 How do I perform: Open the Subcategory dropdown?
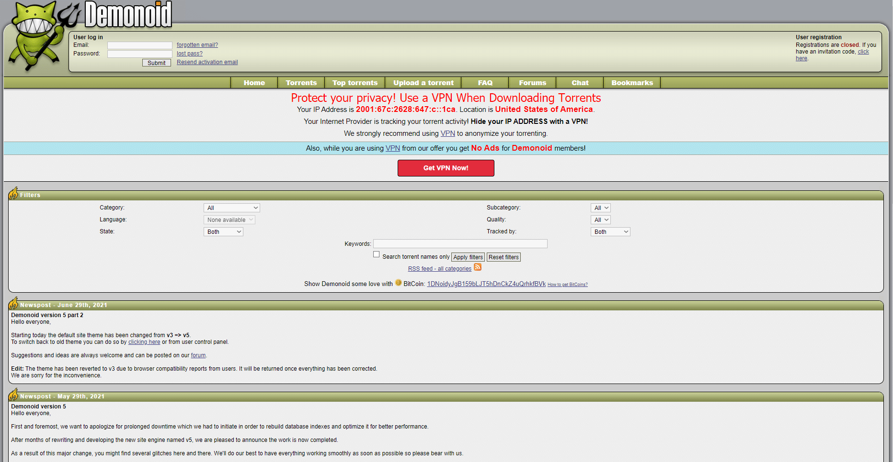point(600,208)
